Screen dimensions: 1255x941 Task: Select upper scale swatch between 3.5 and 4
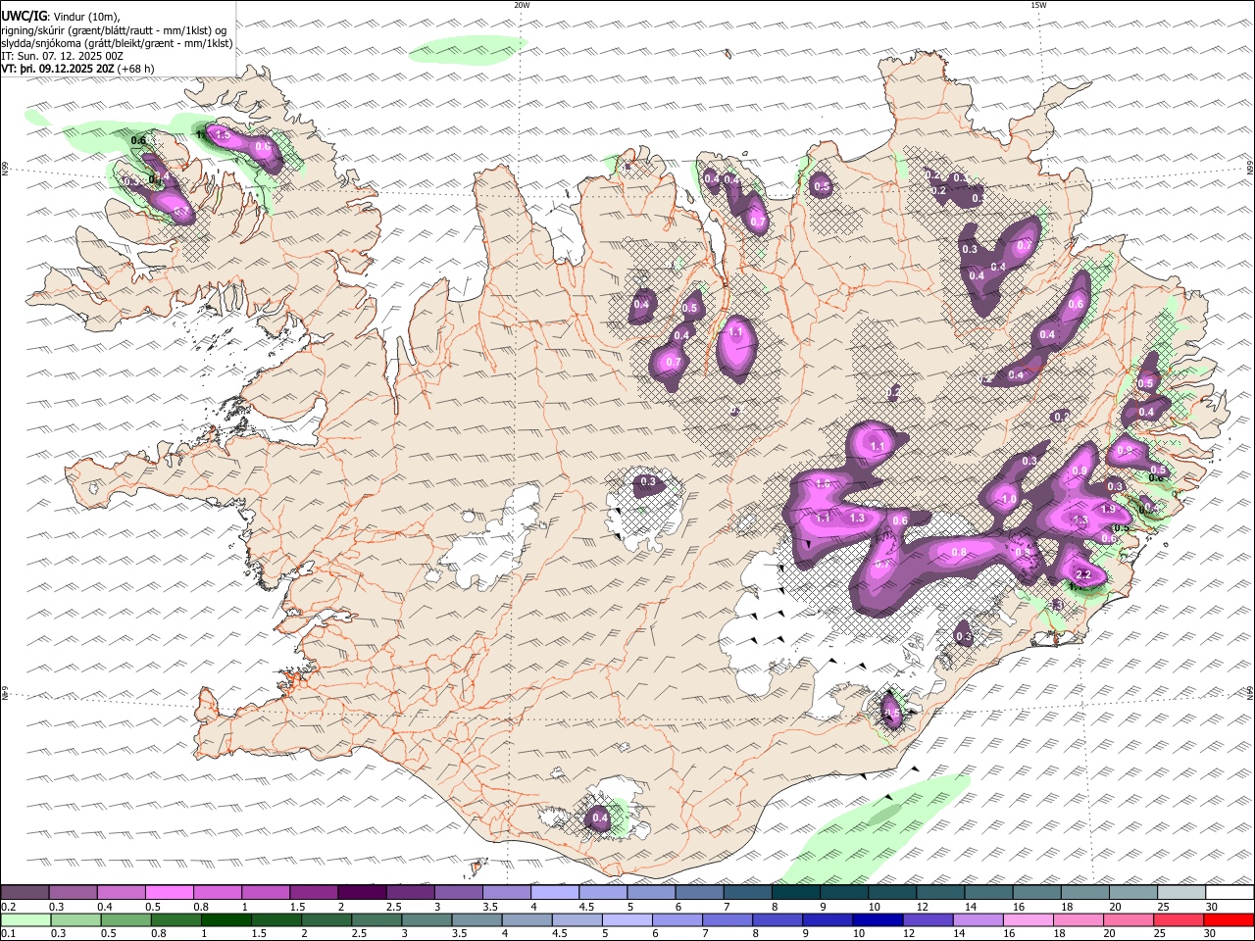click(507, 893)
